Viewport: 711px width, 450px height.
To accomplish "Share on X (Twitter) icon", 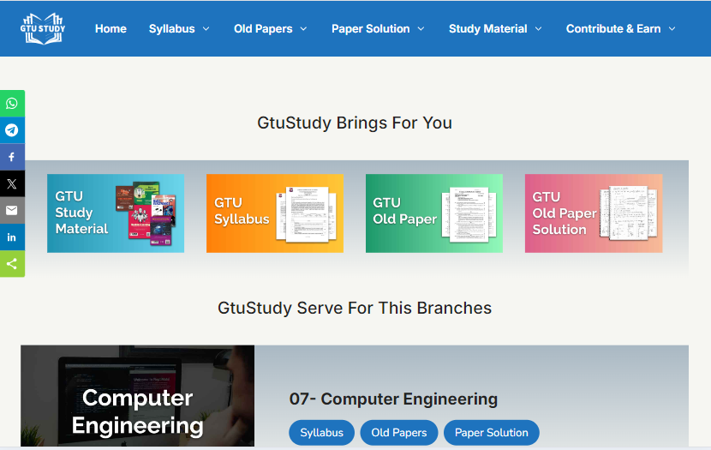I will tap(12, 183).
